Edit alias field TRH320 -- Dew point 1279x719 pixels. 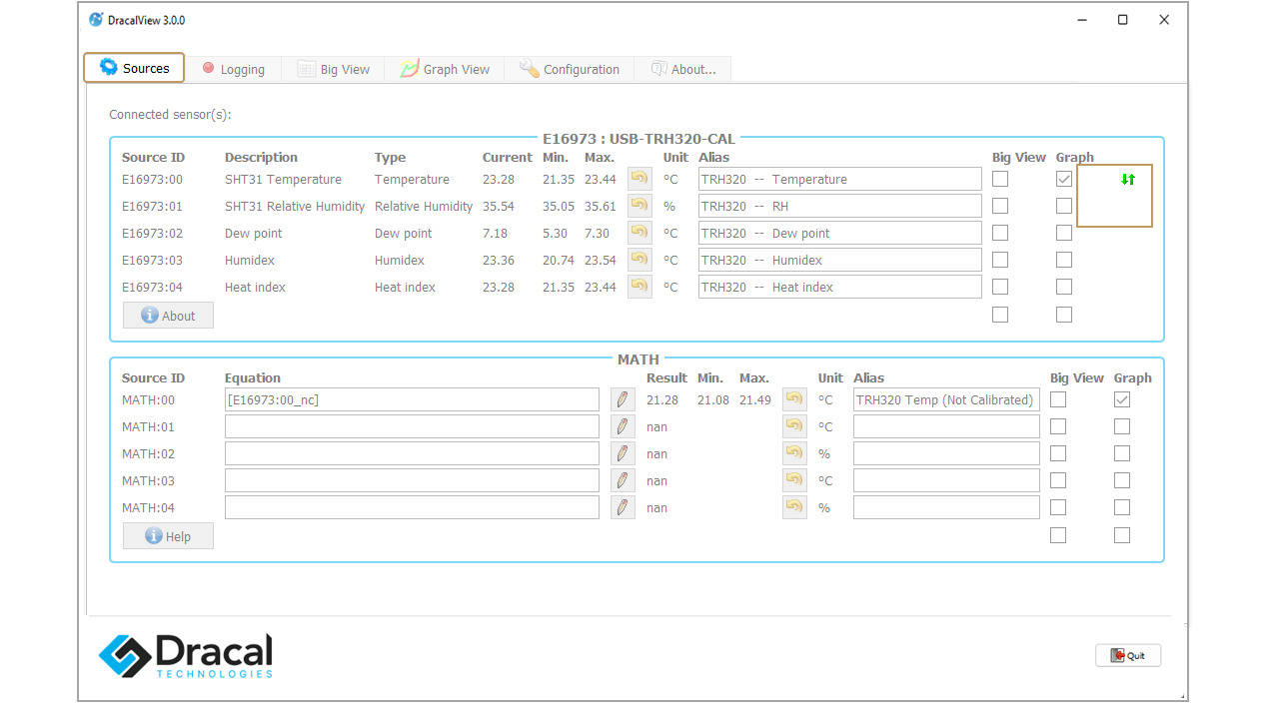click(840, 233)
